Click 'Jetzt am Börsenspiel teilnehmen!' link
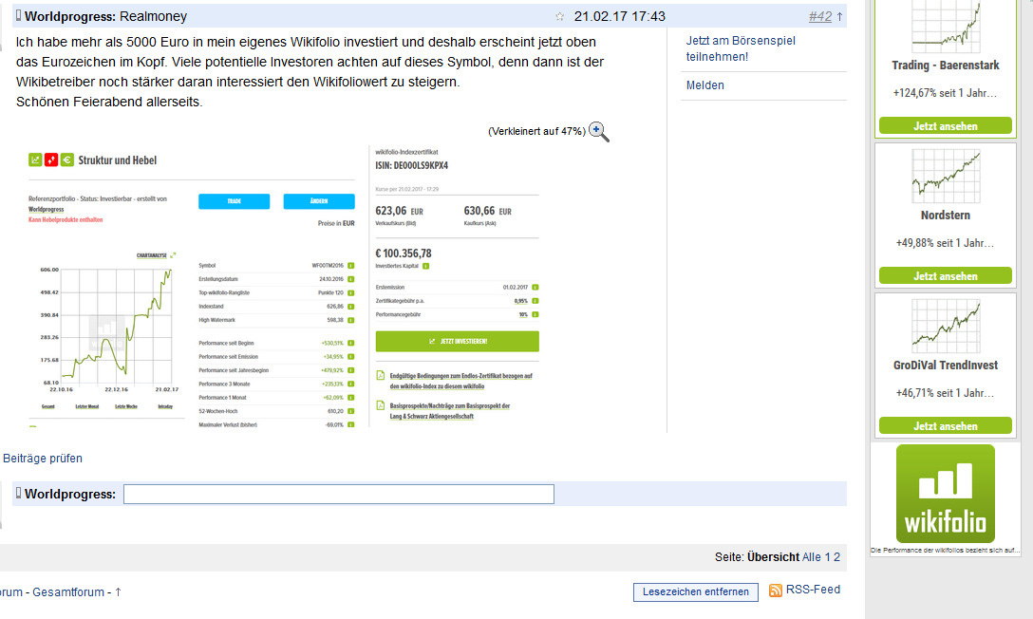1033x619 pixels. pyautogui.click(x=741, y=48)
